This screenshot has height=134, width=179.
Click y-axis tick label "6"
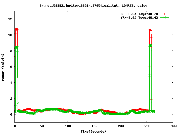[x=11, y=67]
